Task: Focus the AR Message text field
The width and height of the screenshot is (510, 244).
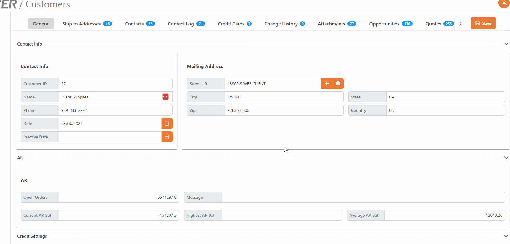Action: (x=363, y=197)
